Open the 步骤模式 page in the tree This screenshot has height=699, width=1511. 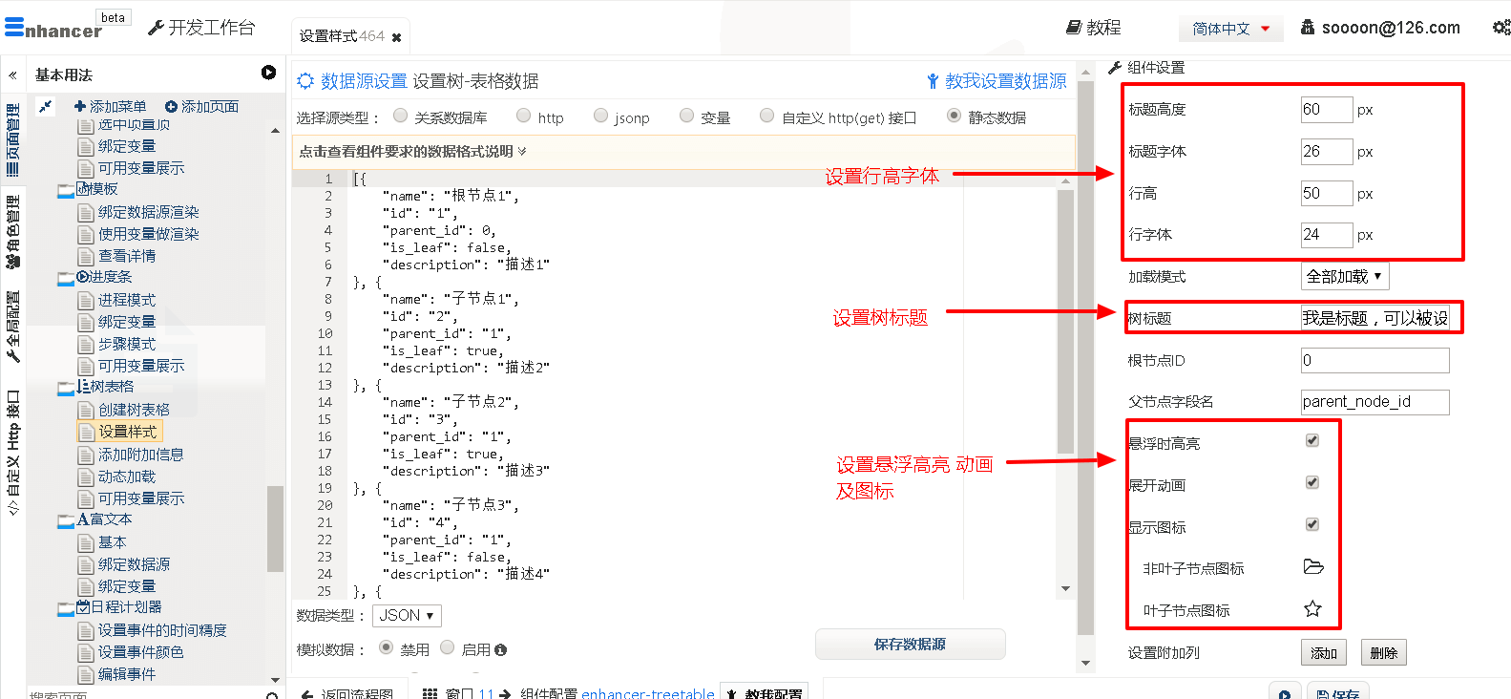pos(126,344)
